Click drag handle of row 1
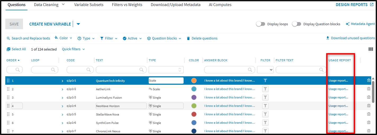This screenshot has width=377, height=135. click(x=8, y=81)
